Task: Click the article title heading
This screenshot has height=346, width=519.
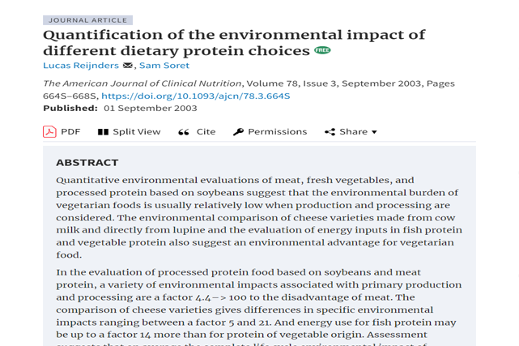Action: click(x=234, y=43)
